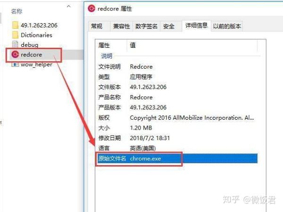Click the redcore logo in properties title bar
The image size is (283, 212).
[x=92, y=9]
